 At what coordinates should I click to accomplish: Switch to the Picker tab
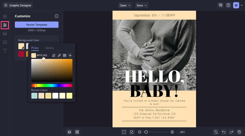[x=35, y=48]
